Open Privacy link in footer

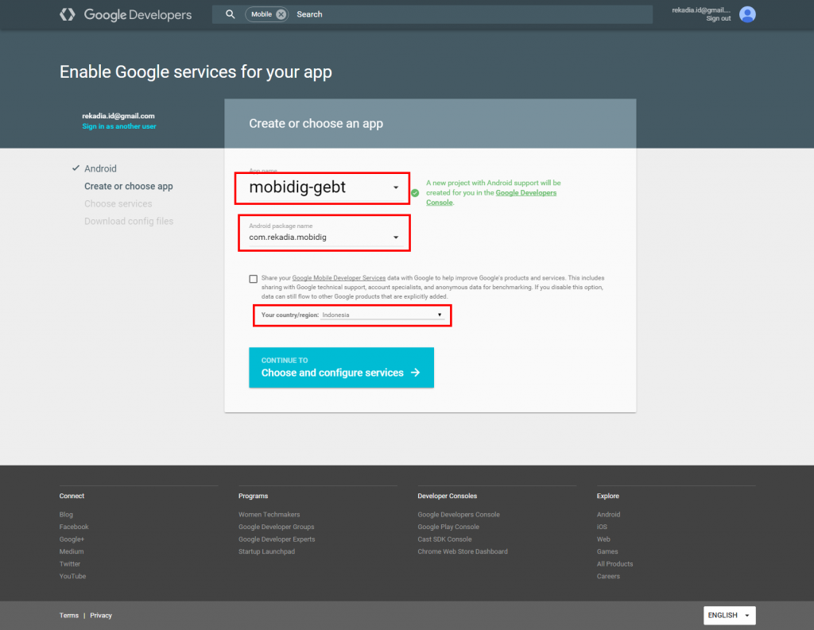[101, 616]
